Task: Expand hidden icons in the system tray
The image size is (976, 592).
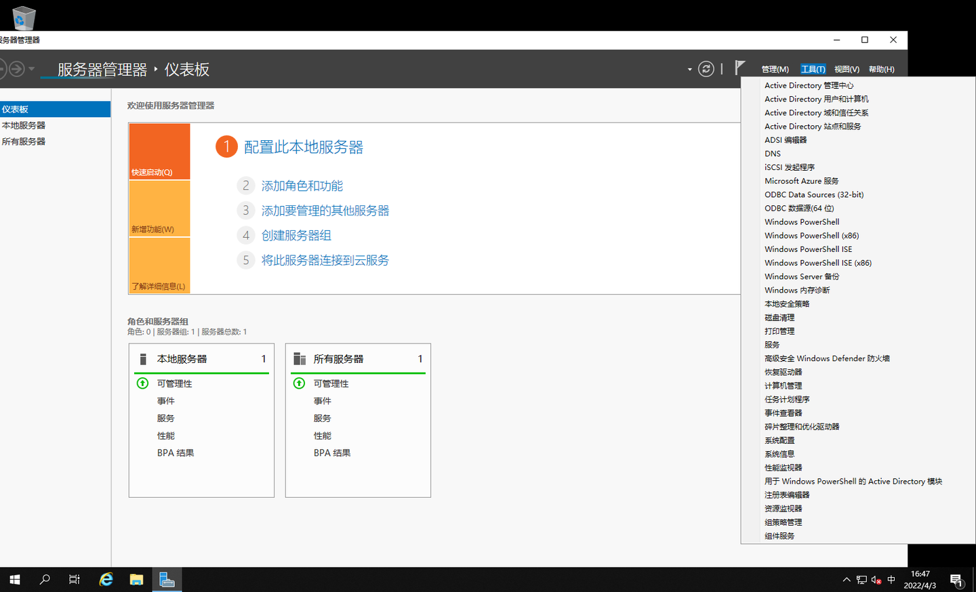Action: (846, 579)
